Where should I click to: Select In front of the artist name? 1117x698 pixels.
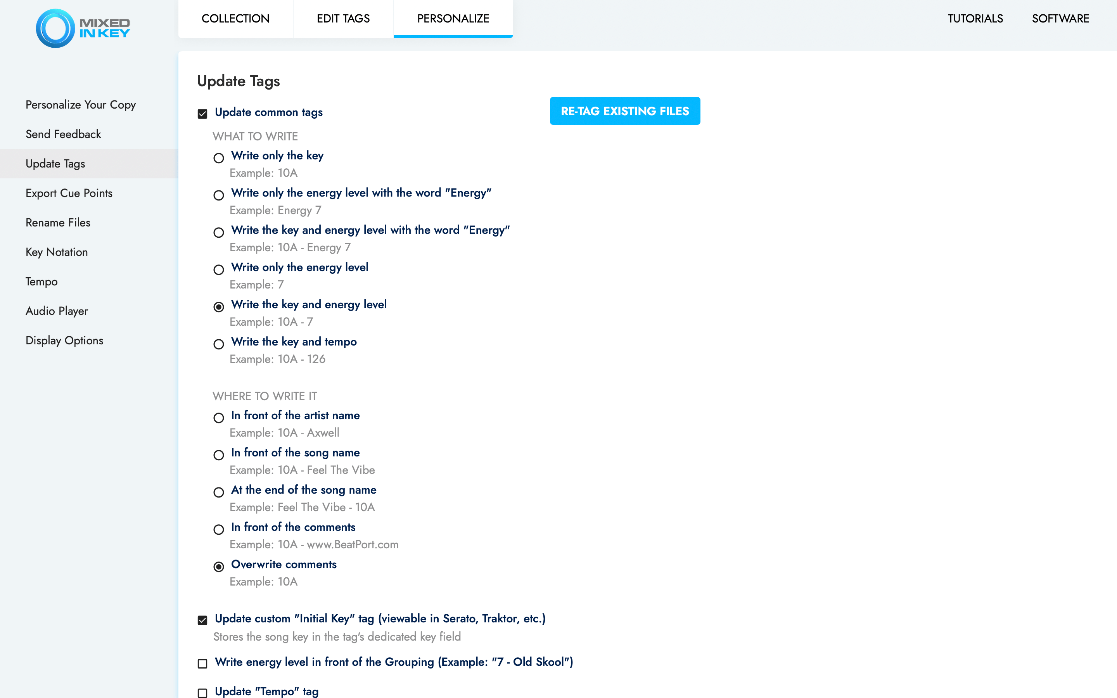pyautogui.click(x=219, y=418)
